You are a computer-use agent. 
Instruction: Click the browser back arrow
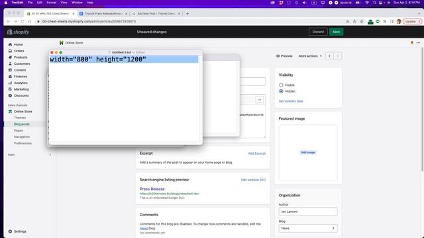tap(9, 21)
